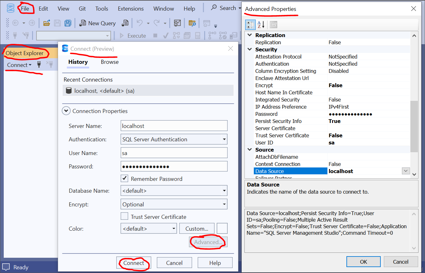Click OK in Advanced Properties
Screen dimensions: 425x273
363,262
